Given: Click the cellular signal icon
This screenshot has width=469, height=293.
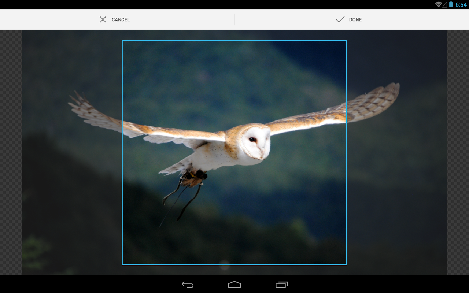Looking at the screenshot, I should pyautogui.click(x=444, y=4).
